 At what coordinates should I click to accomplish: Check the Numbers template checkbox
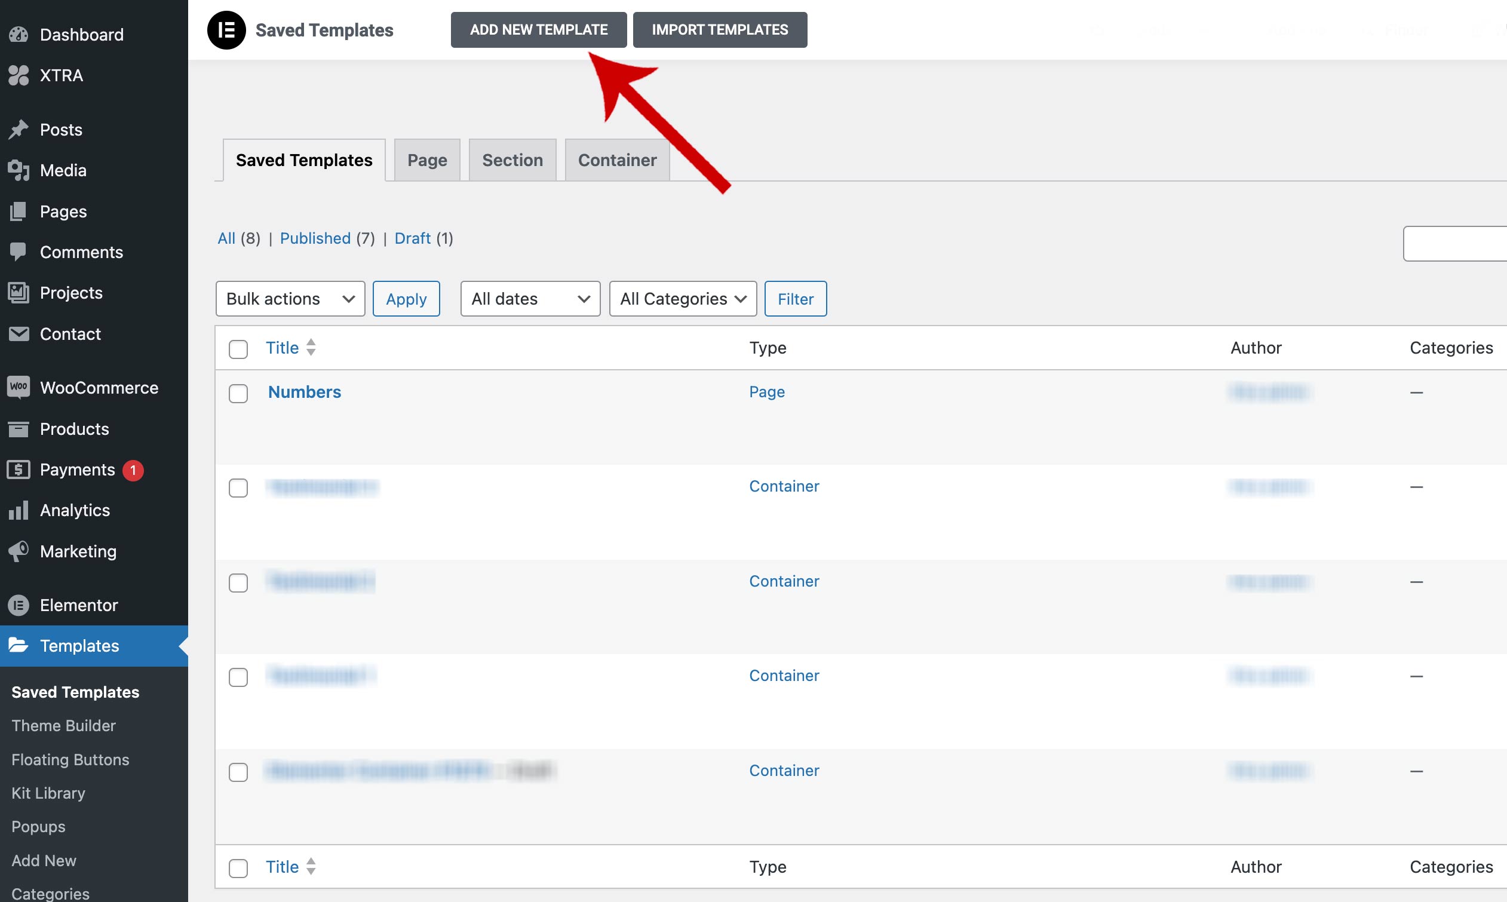point(238,393)
